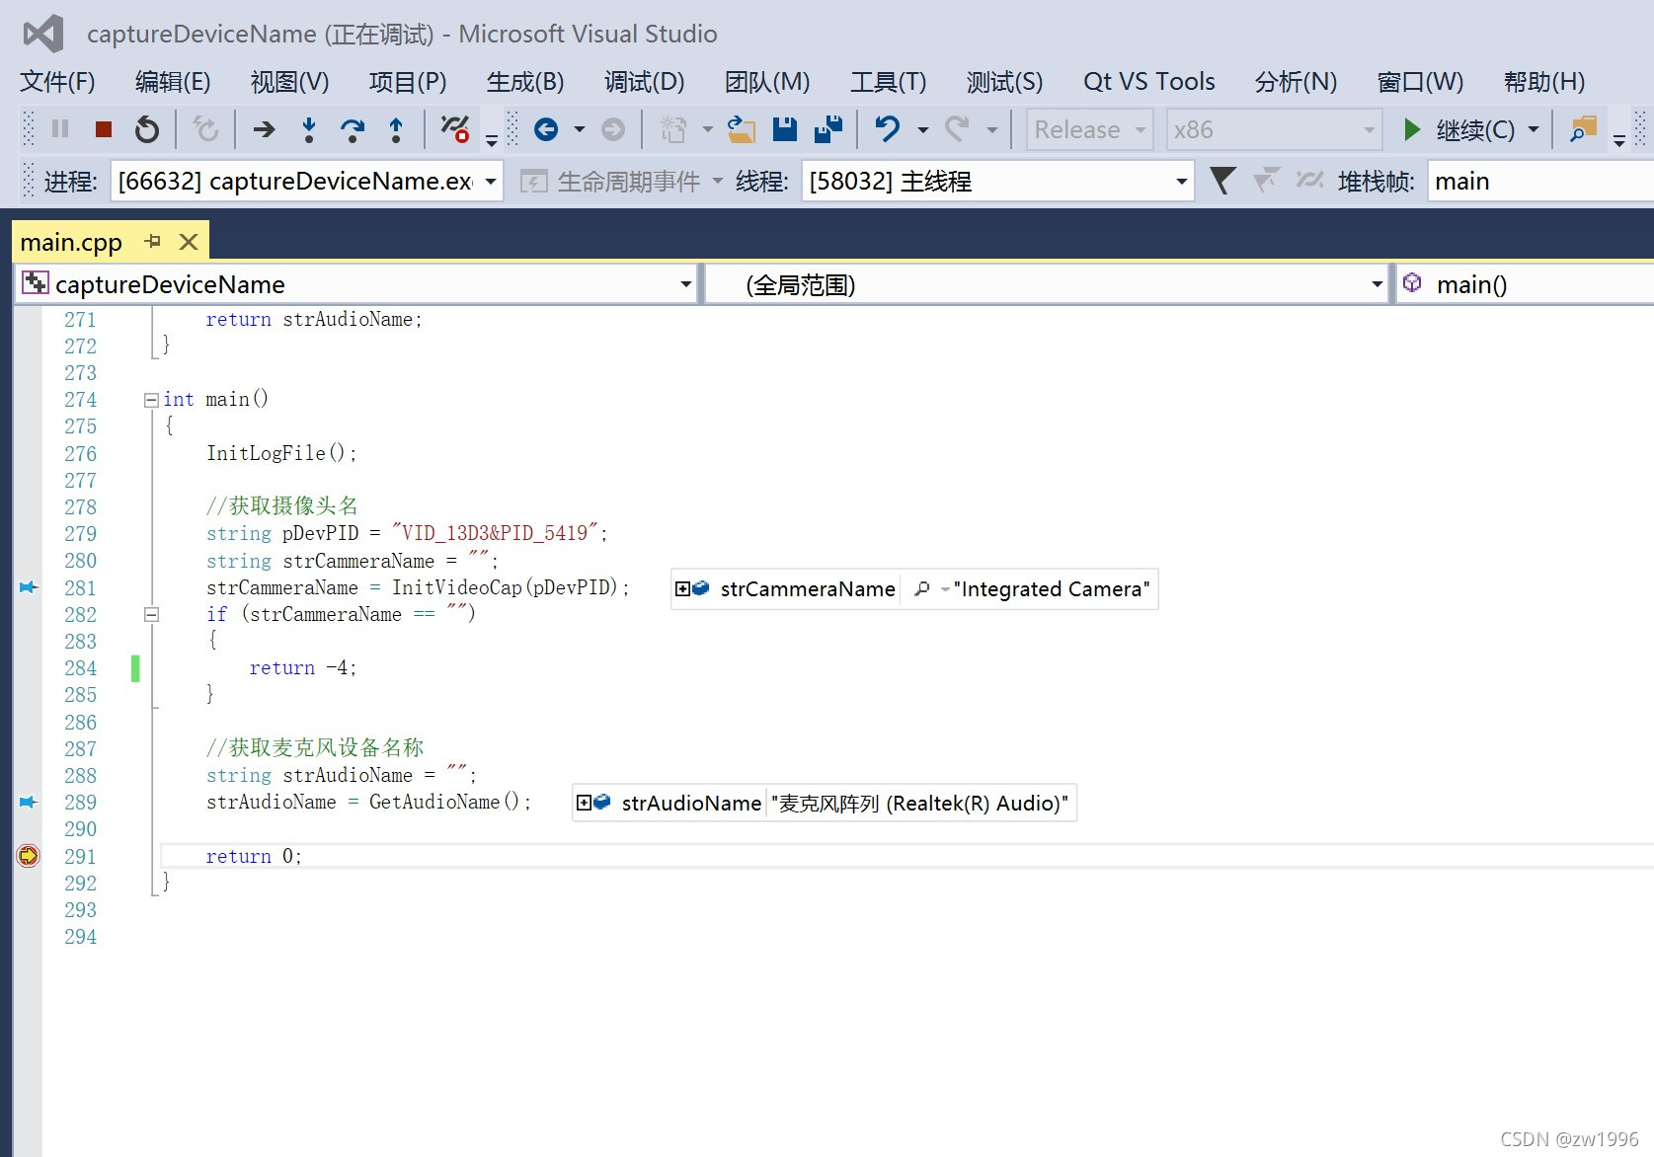Click the New Project icon
Viewport: 1654px width, 1157px height.
coord(673,129)
